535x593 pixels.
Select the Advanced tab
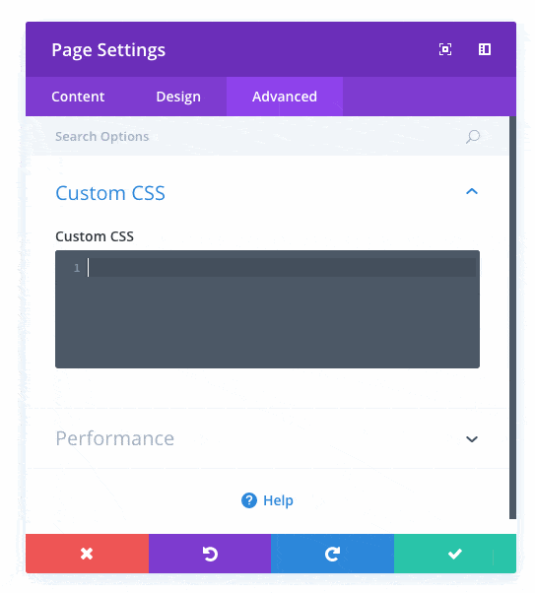[x=285, y=97]
